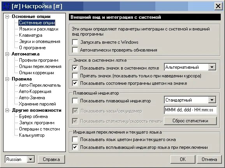Open Операции с текстом page
Screen dimensions: 225x168
point(39,129)
